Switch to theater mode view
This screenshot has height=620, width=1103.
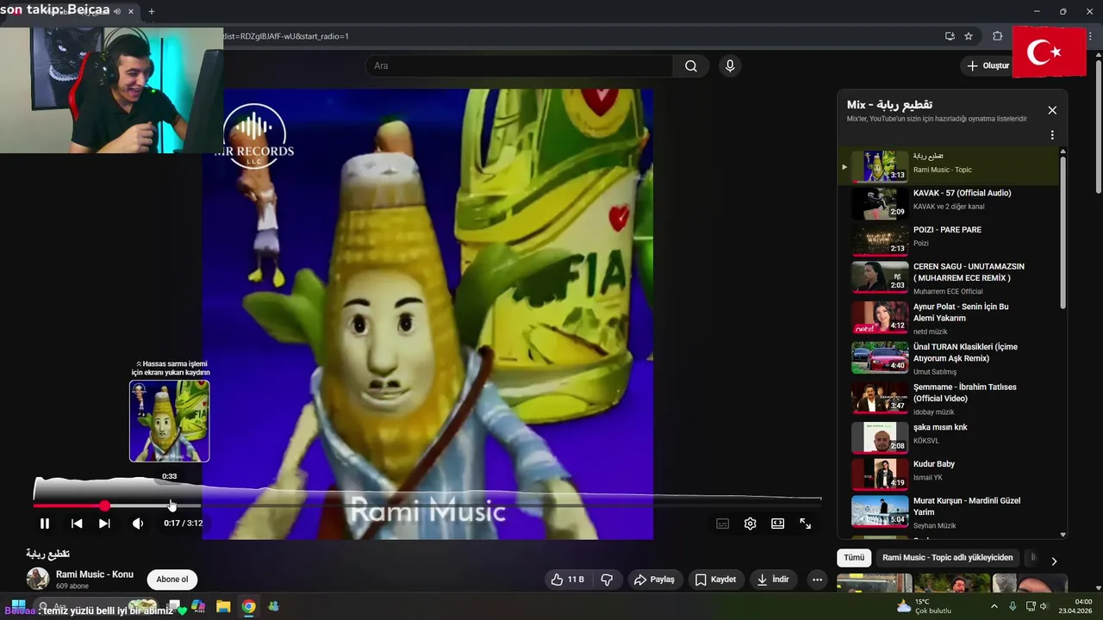(778, 524)
